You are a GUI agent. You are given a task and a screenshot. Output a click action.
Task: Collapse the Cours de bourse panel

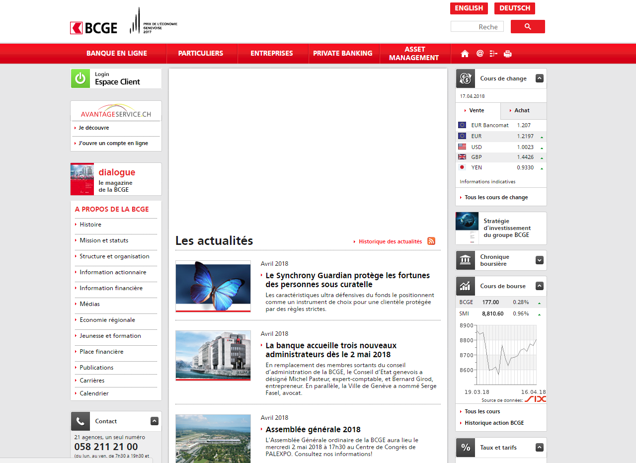pyautogui.click(x=540, y=286)
